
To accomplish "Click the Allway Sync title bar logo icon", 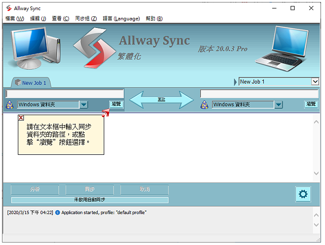I will coord(8,8).
